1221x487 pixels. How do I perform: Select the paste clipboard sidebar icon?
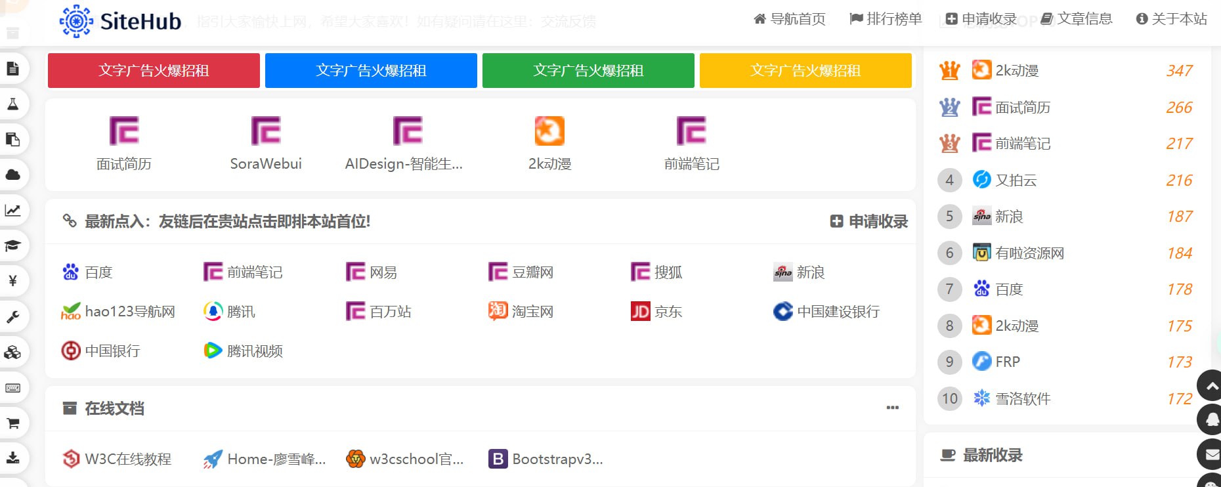(12, 139)
